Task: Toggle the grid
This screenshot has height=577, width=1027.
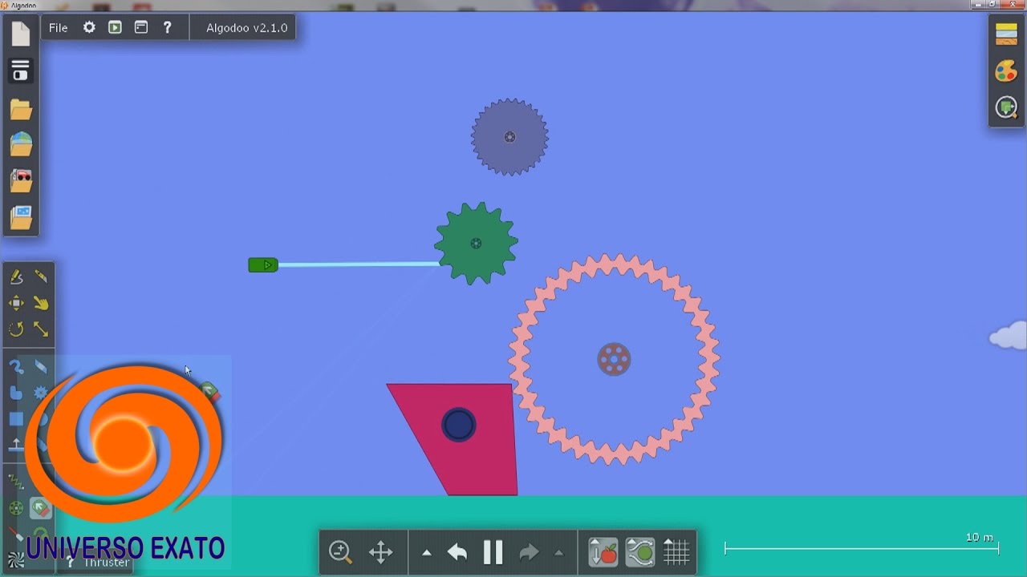Action: pos(676,551)
